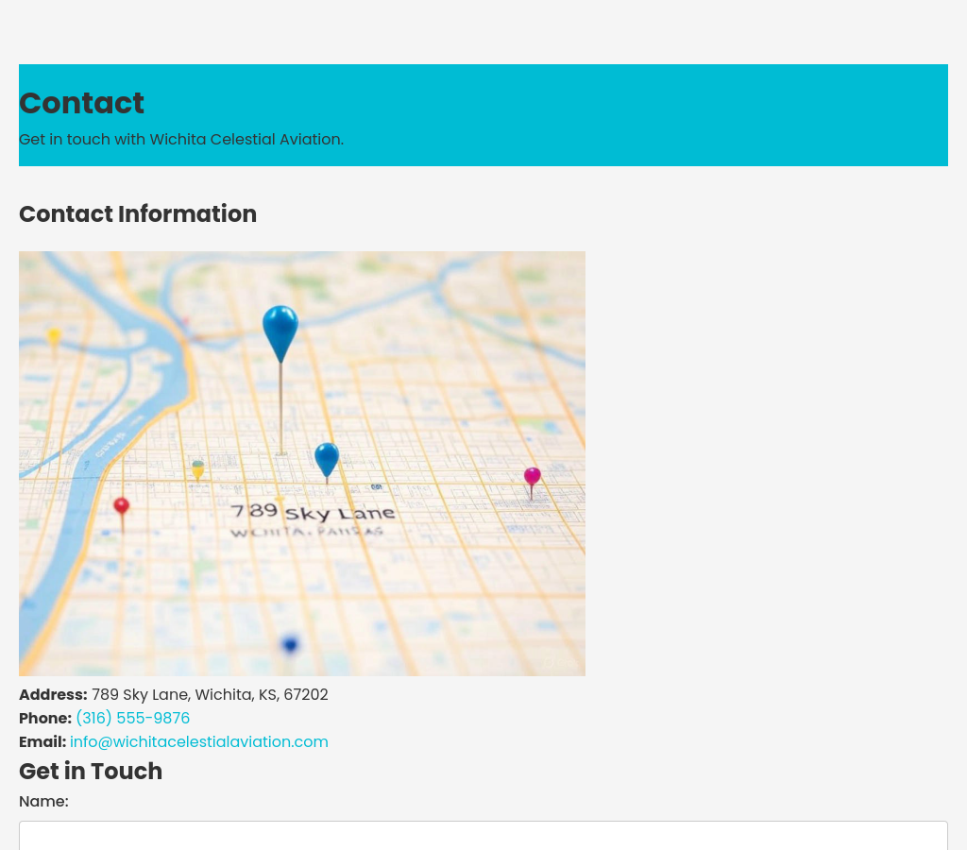Click the red pin on the map
Image resolution: width=967 pixels, height=850 pixels.
pyautogui.click(x=121, y=507)
